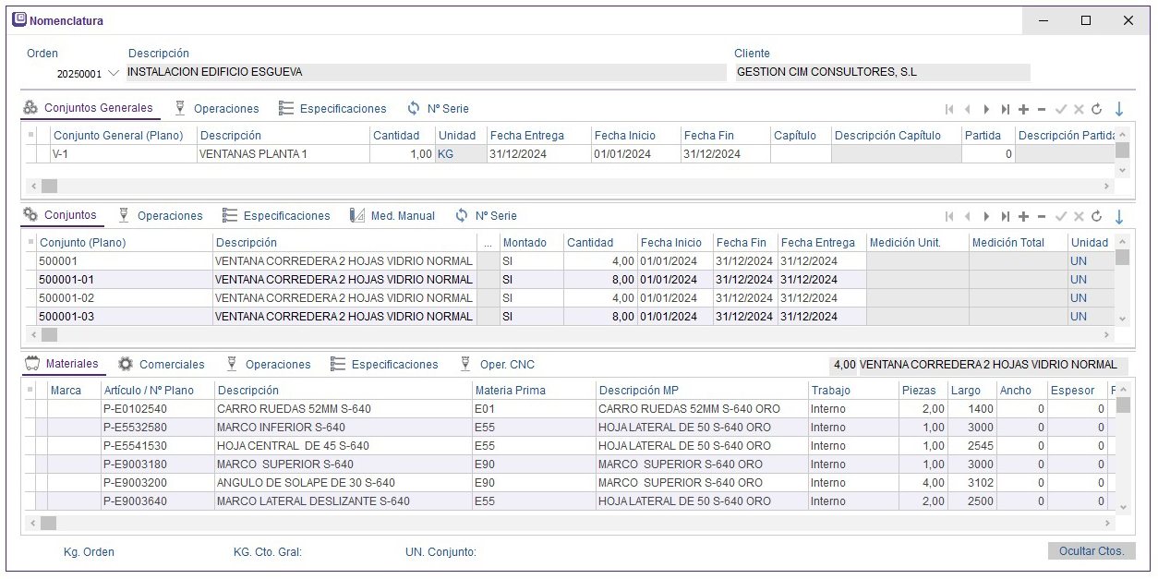1158x579 pixels.
Task: Refresh the Conjuntos Generales grid
Action: coord(1096,109)
